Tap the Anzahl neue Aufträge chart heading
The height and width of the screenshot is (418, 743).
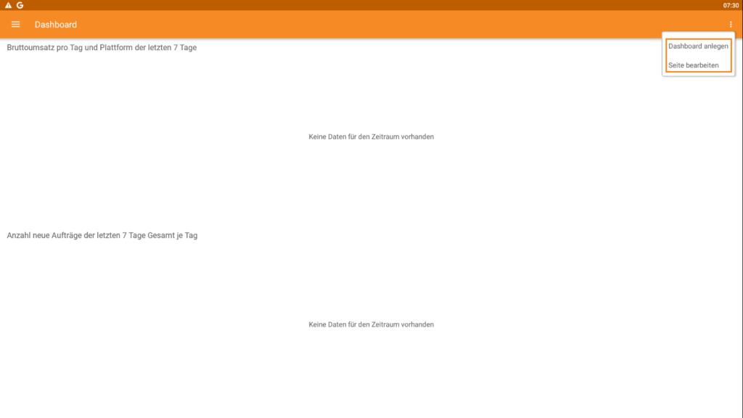click(102, 235)
